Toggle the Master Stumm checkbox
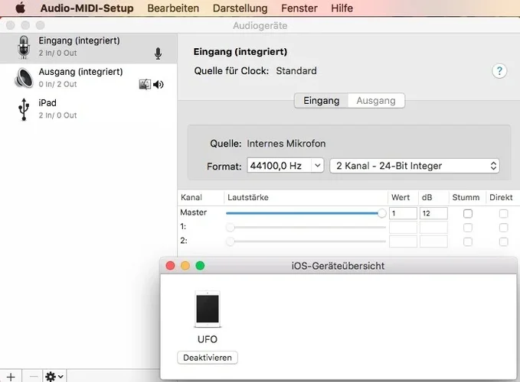The width and height of the screenshot is (520, 382). [468, 214]
